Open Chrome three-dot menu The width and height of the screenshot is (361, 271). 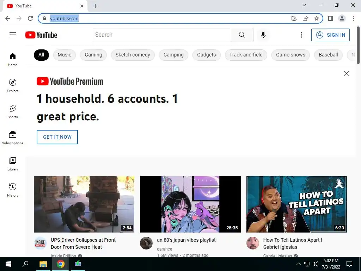coord(353,18)
